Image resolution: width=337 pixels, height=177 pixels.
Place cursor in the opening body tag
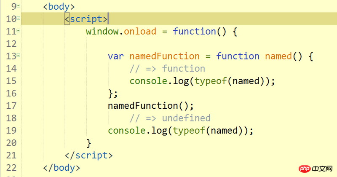coord(59,7)
